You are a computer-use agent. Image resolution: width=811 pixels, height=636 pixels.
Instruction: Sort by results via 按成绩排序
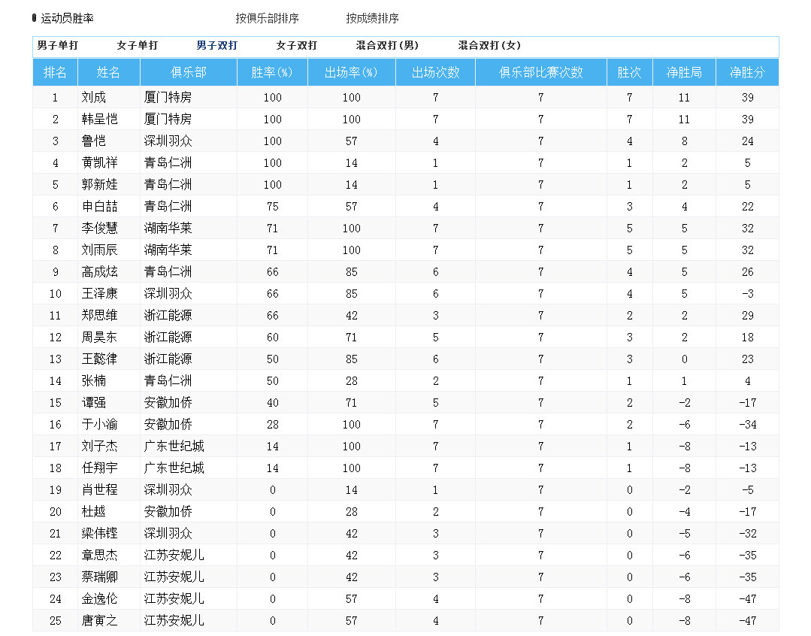coord(372,18)
